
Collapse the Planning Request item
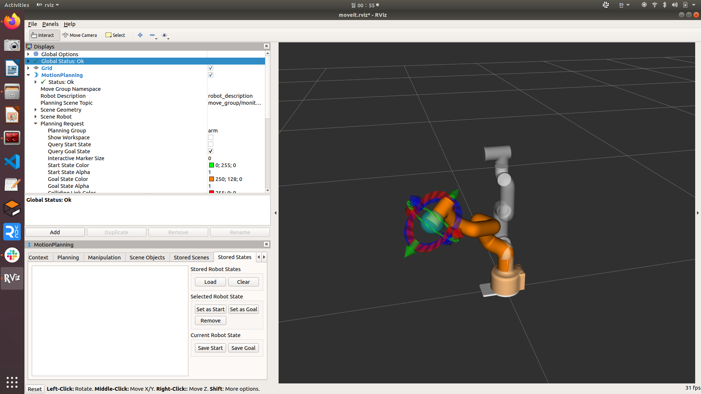(36, 123)
